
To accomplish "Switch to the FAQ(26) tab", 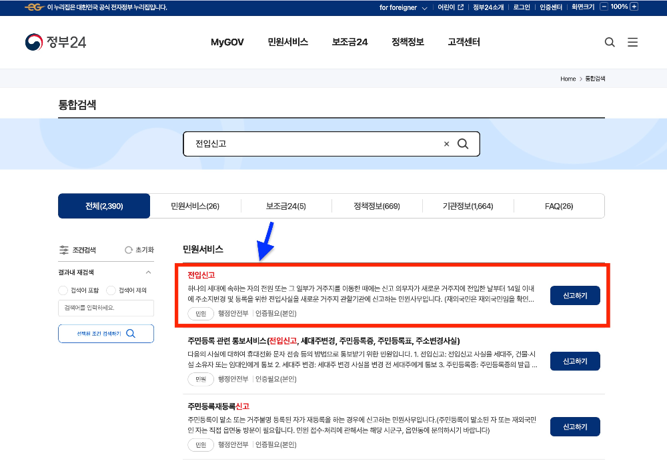I will (558, 206).
